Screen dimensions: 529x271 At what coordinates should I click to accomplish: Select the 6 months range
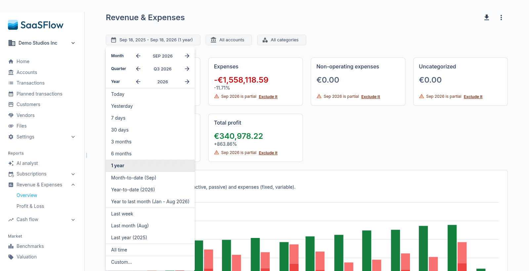(x=150, y=154)
